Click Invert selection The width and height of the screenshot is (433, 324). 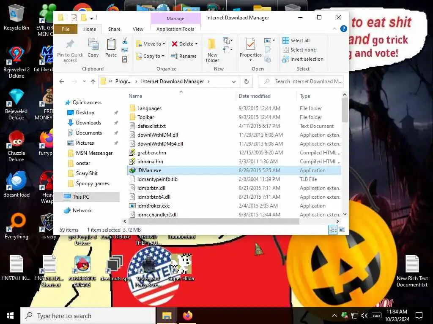coord(303,59)
